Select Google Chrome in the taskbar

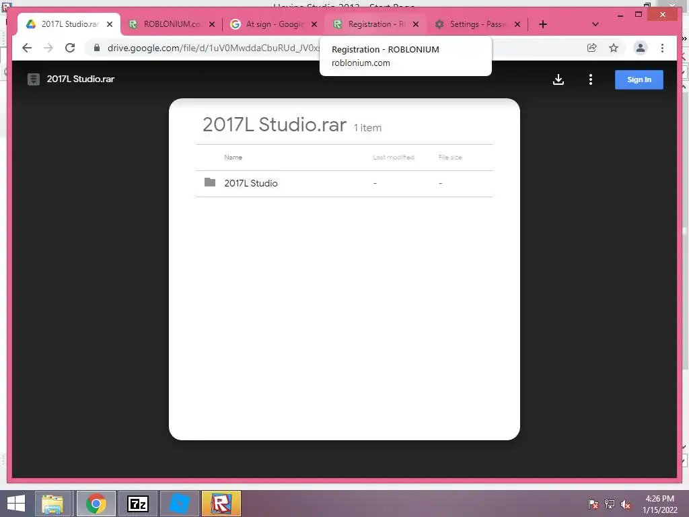[96, 504]
